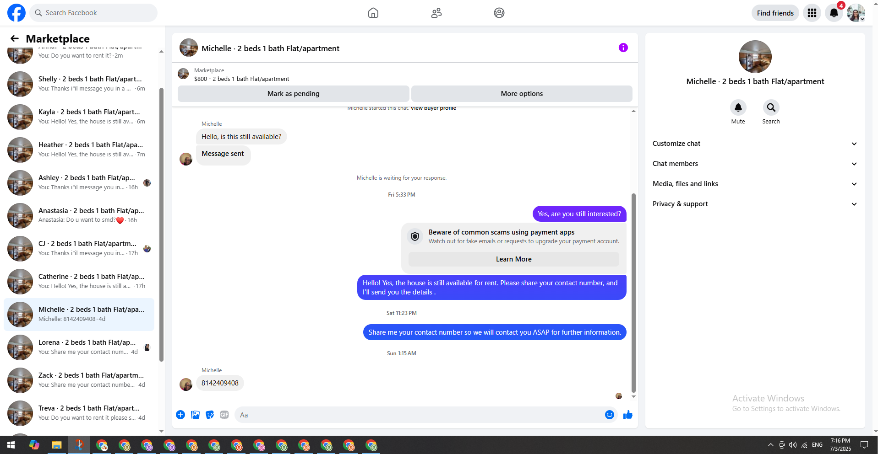Open the emoji picker
Image resolution: width=878 pixels, height=454 pixels.
point(610,415)
